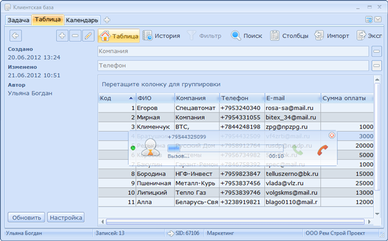Click the 25000 payment amount cell
The image size is (388, 241).
[x=347, y=183]
